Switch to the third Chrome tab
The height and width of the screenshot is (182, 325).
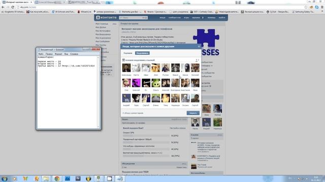pos(83,2)
